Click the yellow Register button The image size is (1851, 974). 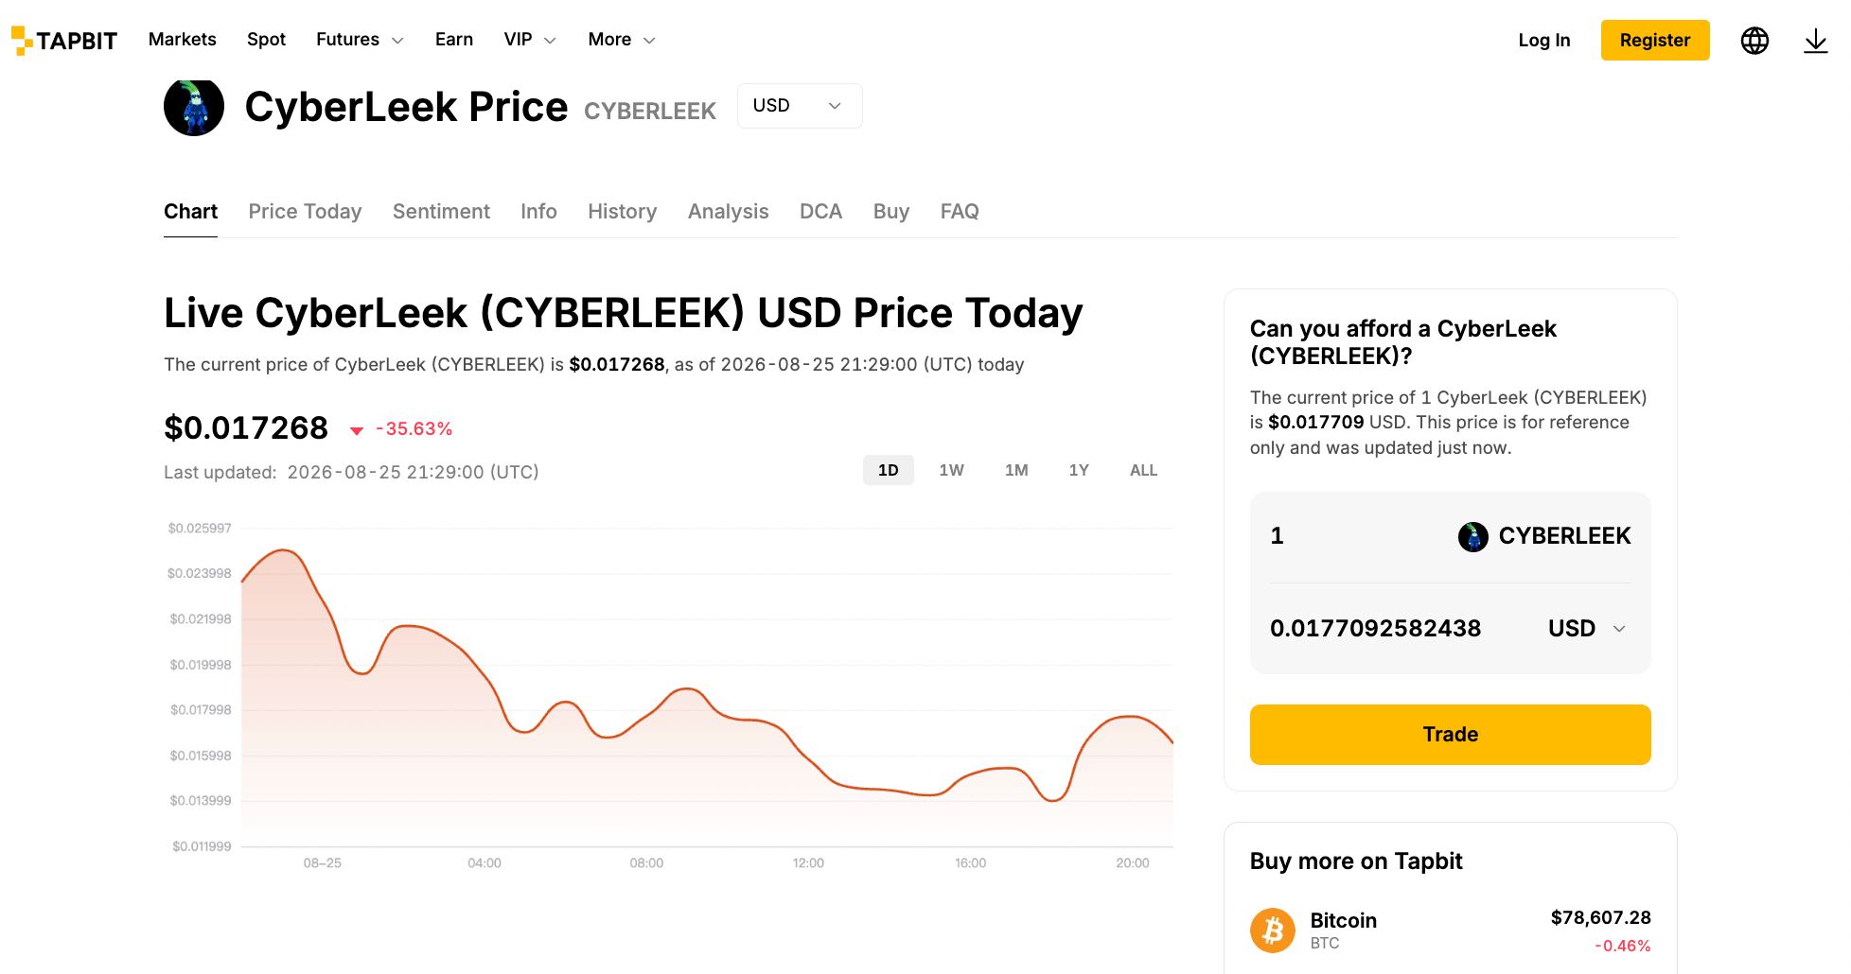1655,40
